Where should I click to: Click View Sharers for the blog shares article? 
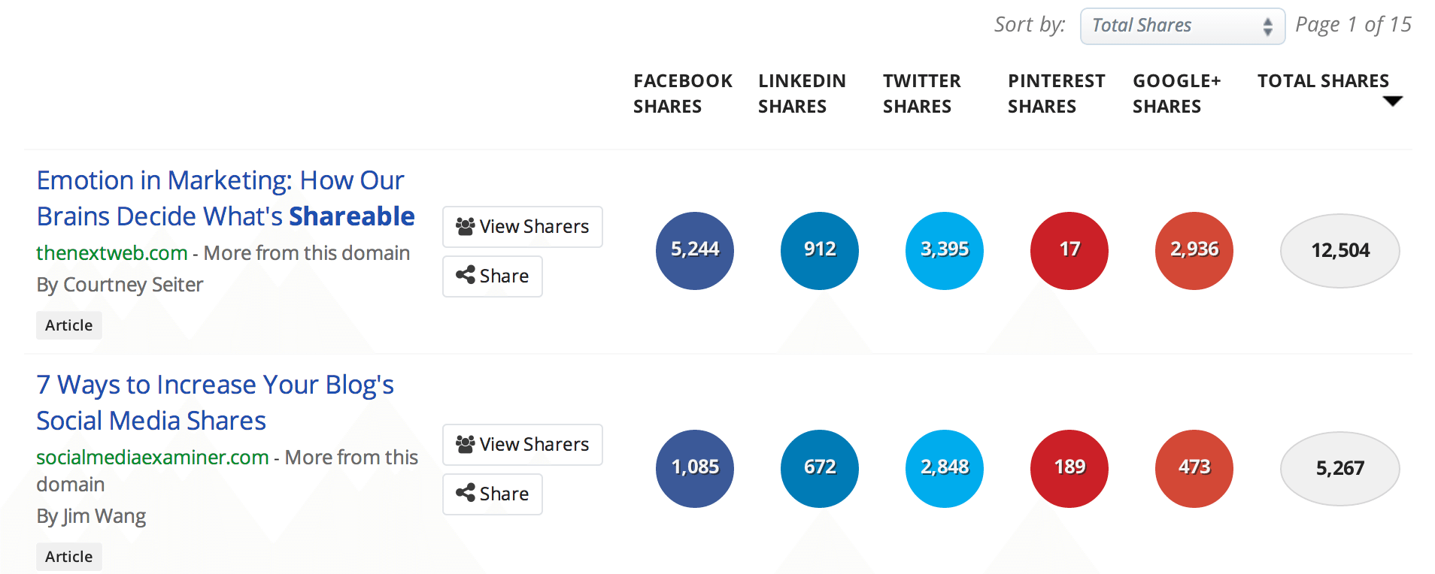coord(523,443)
